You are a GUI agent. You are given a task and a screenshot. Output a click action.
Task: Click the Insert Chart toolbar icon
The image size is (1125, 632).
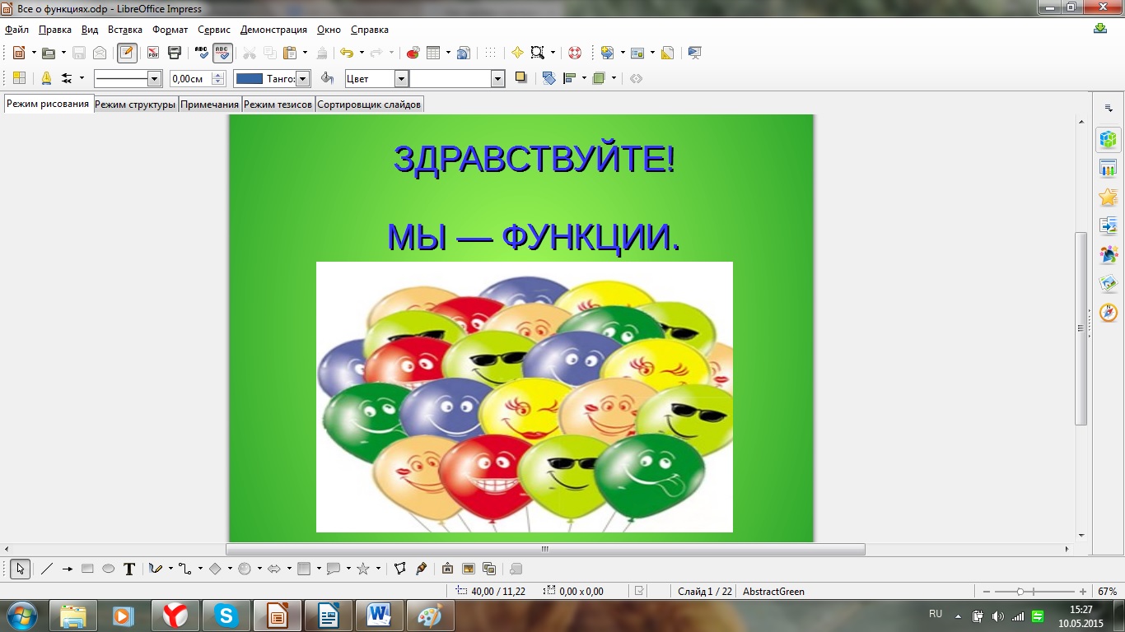pyautogui.click(x=413, y=53)
